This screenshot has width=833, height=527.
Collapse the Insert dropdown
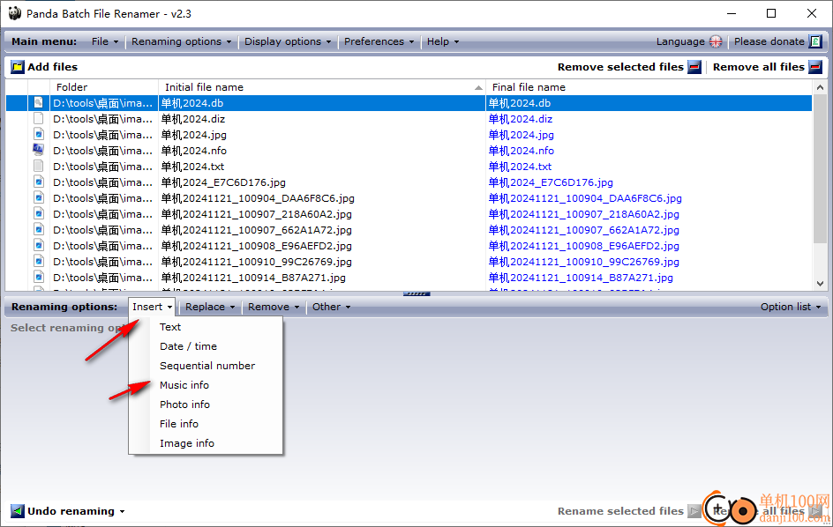click(x=153, y=307)
